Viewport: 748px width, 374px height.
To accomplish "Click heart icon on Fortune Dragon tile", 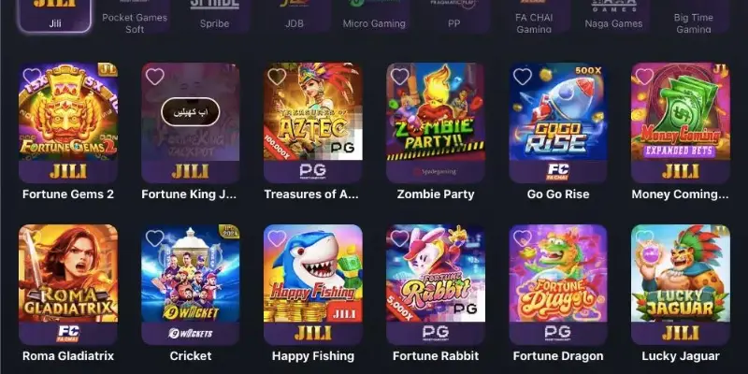I will coord(523,238).
